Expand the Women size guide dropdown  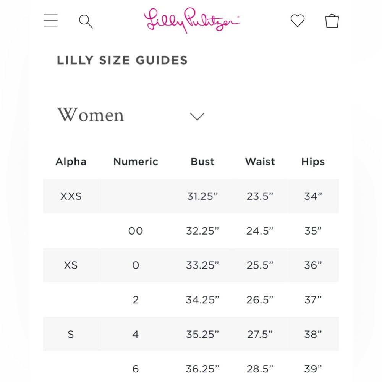[131, 115]
